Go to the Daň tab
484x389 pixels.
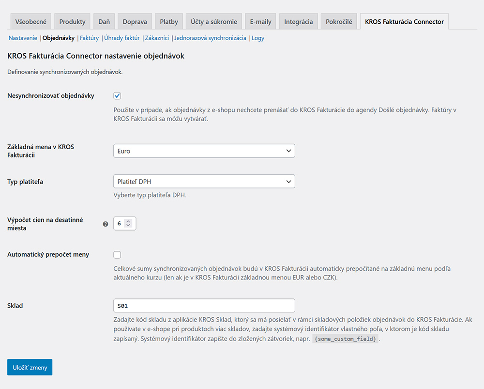104,22
